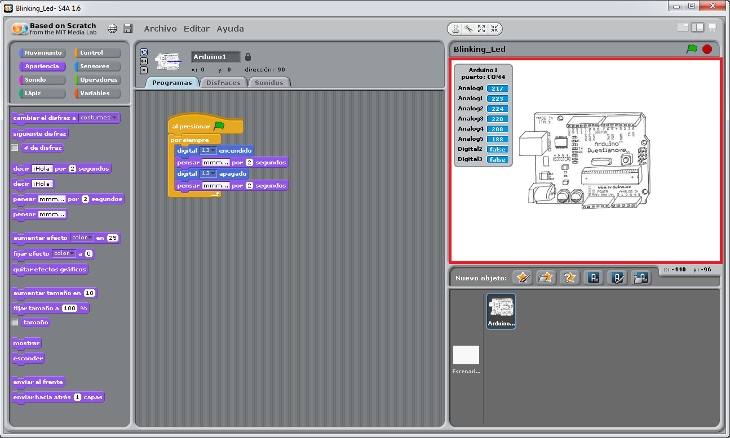This screenshot has height=438, width=730.
Task: Open color dropdown in fijar efecto block
Action: [64, 253]
